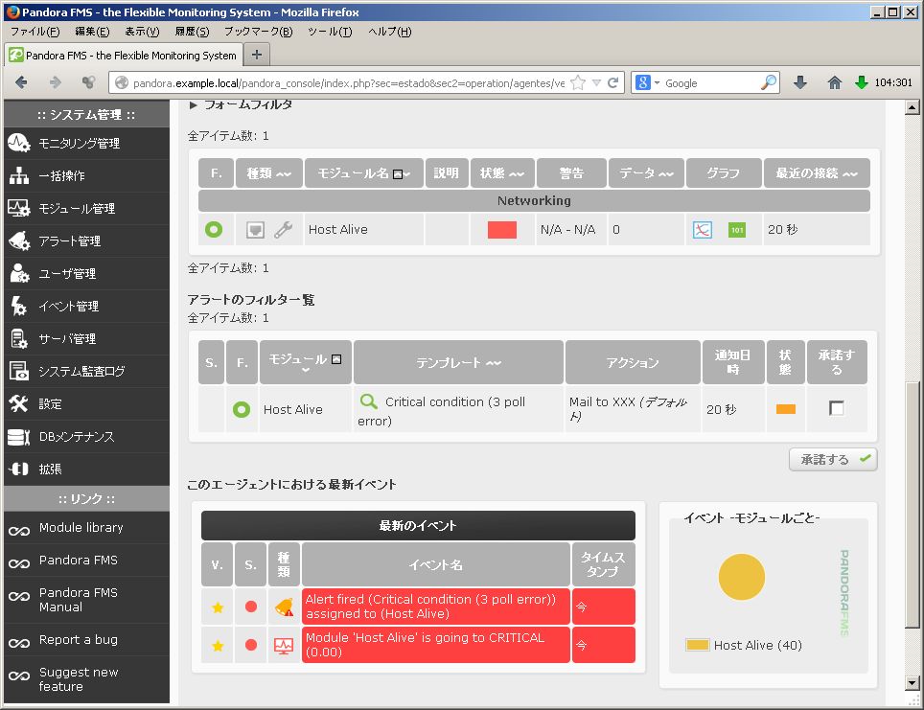Expand the フォームフィルタ section
924x710 pixels.
coord(241,104)
